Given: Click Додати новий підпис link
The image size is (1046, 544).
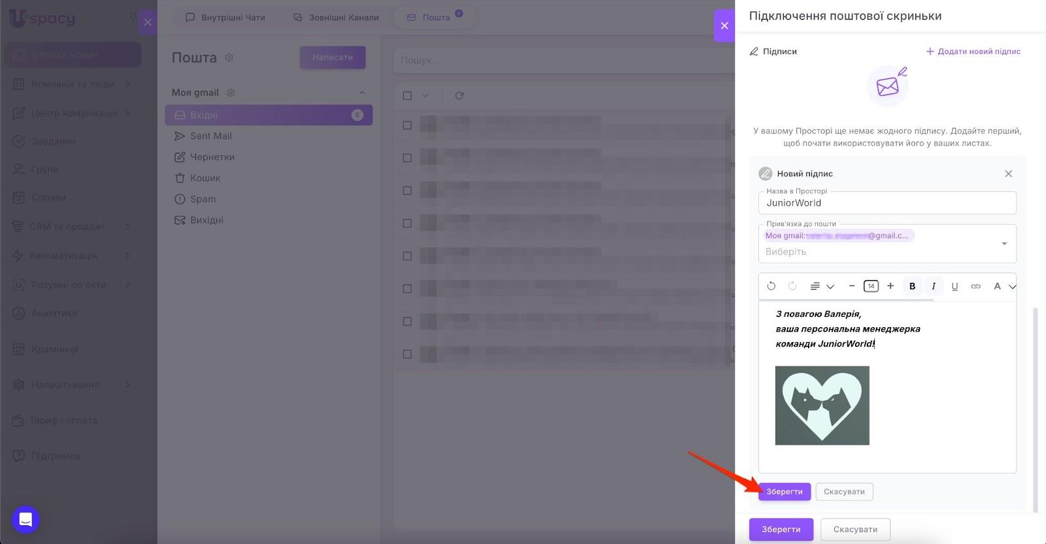Looking at the screenshot, I should click(x=973, y=52).
